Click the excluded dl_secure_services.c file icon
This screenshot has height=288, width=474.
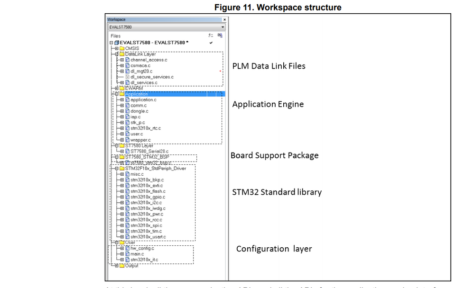point(127,77)
